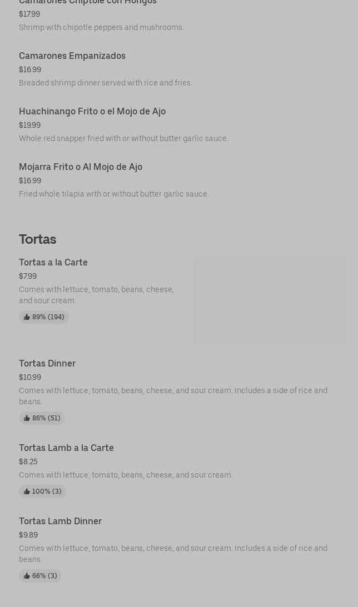This screenshot has width=358, height=607.
Task: Click the 'Breaded shrimp dinner' description text
Action: pos(106,83)
